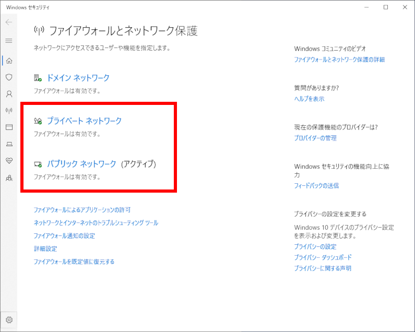Click ファイアウォールは有効です under ドメイン ネットワーク

tap(67, 91)
